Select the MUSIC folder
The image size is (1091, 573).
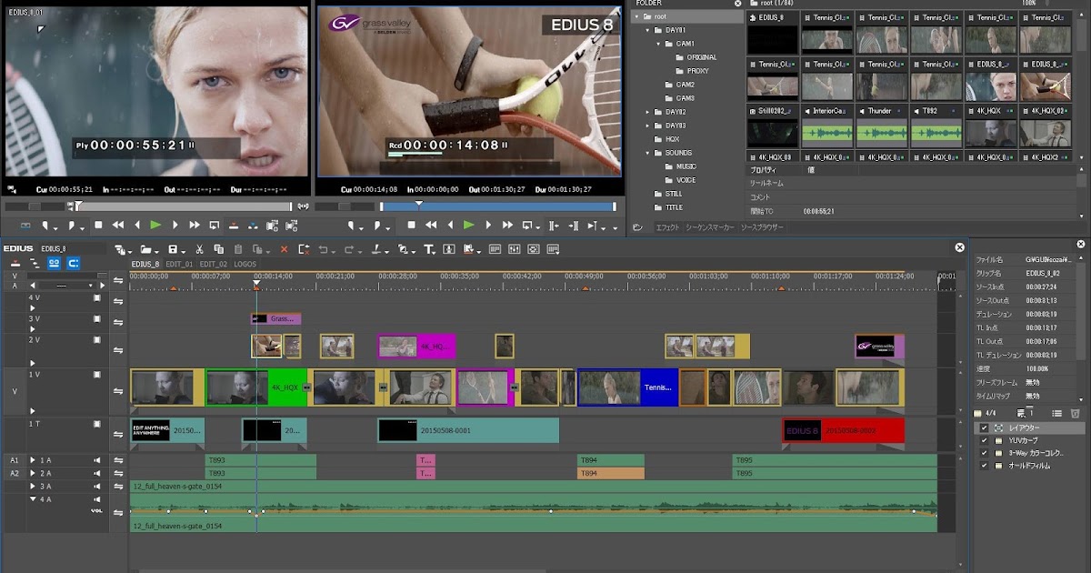pos(686,166)
